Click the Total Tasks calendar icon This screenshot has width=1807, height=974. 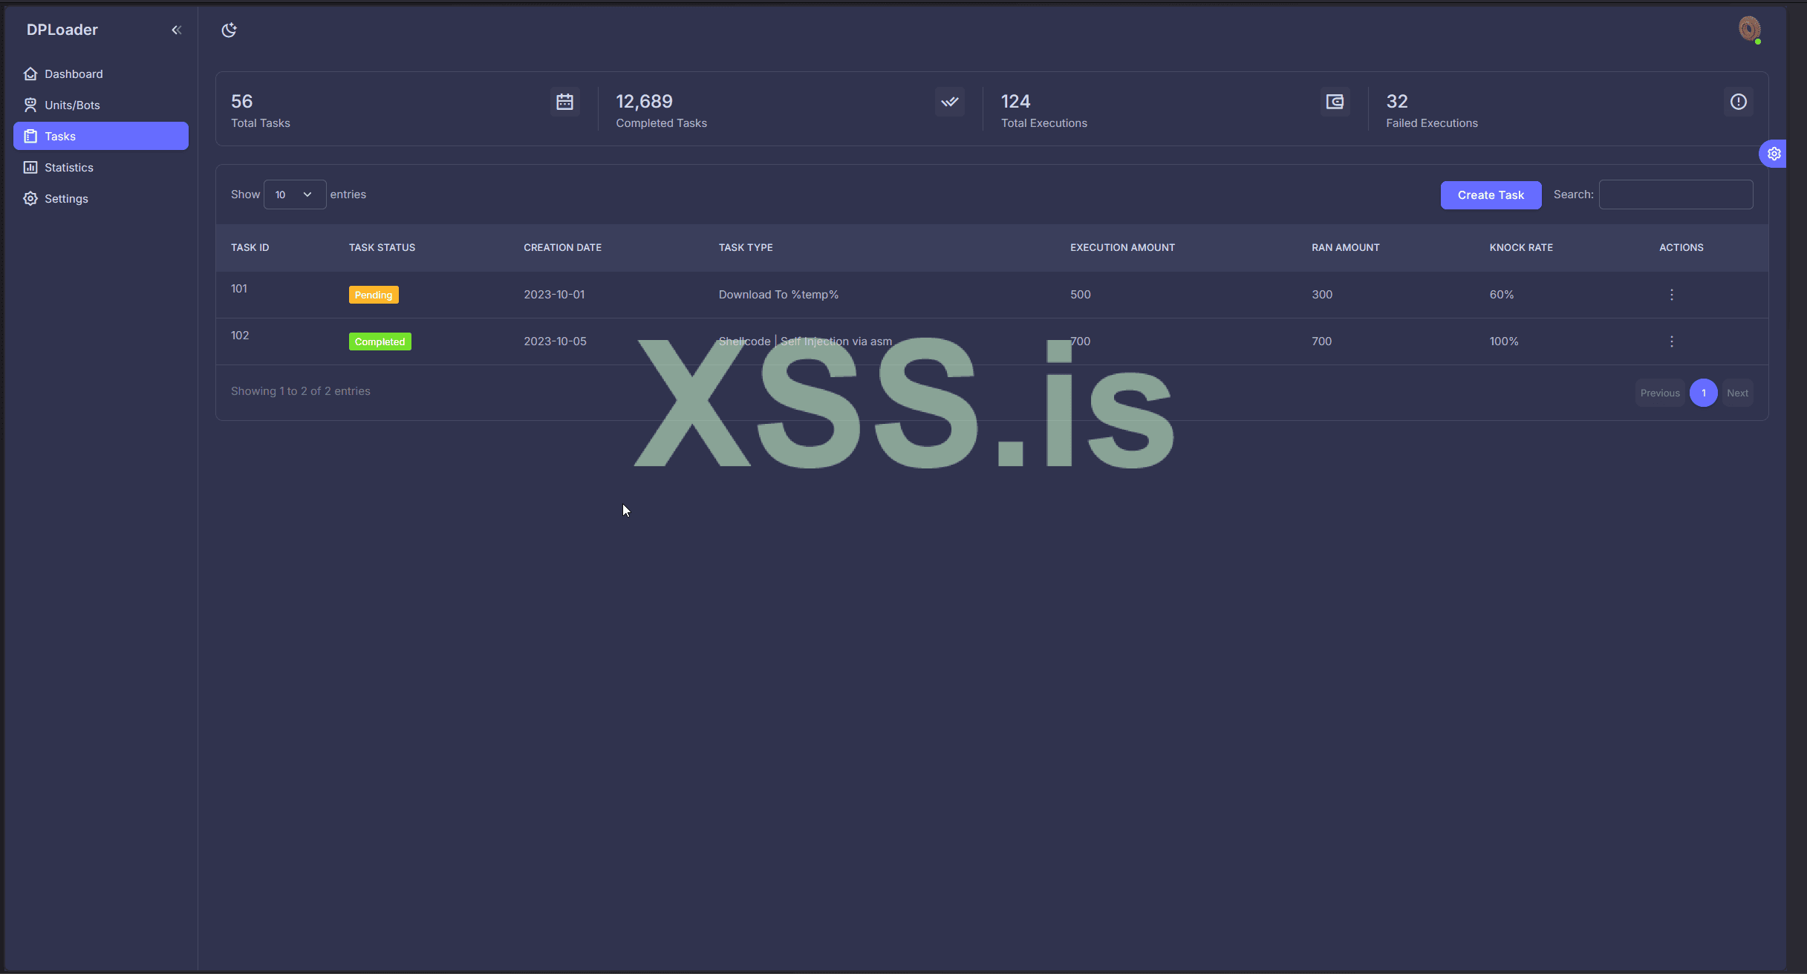pos(564,102)
